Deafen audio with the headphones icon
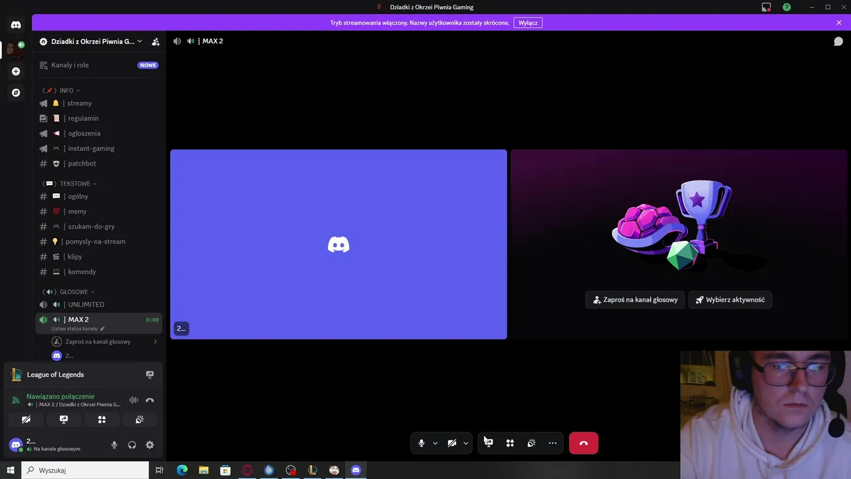Viewport: 851px width, 479px height. [x=132, y=445]
